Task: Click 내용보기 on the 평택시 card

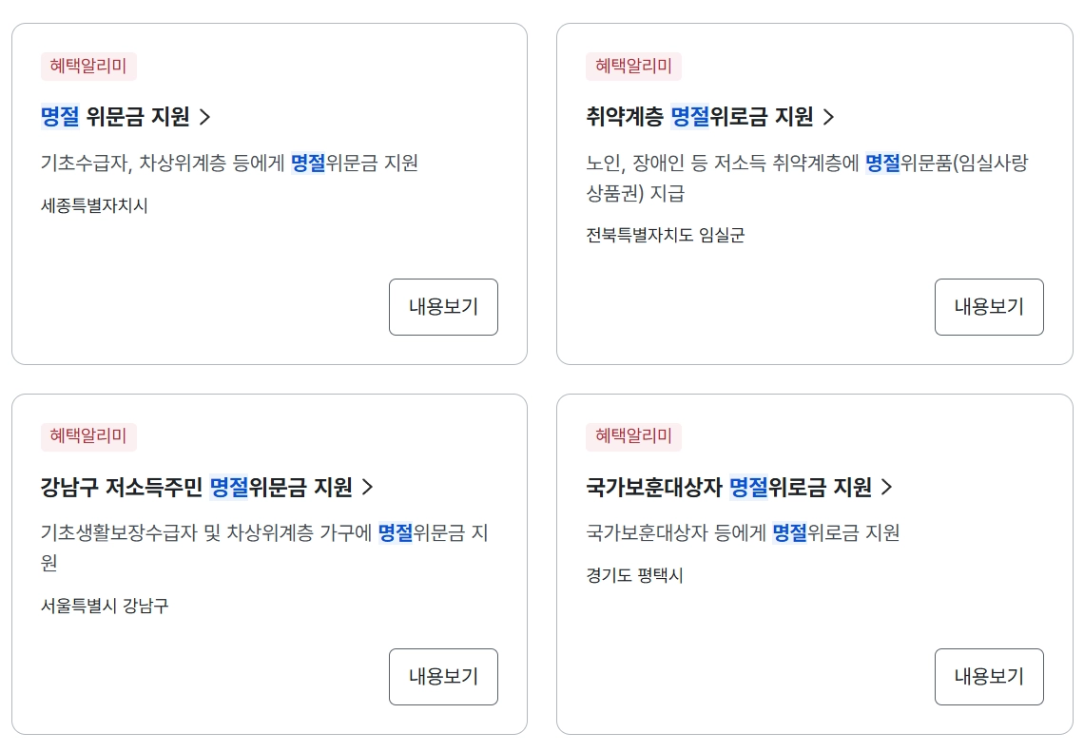Action: [x=989, y=676]
